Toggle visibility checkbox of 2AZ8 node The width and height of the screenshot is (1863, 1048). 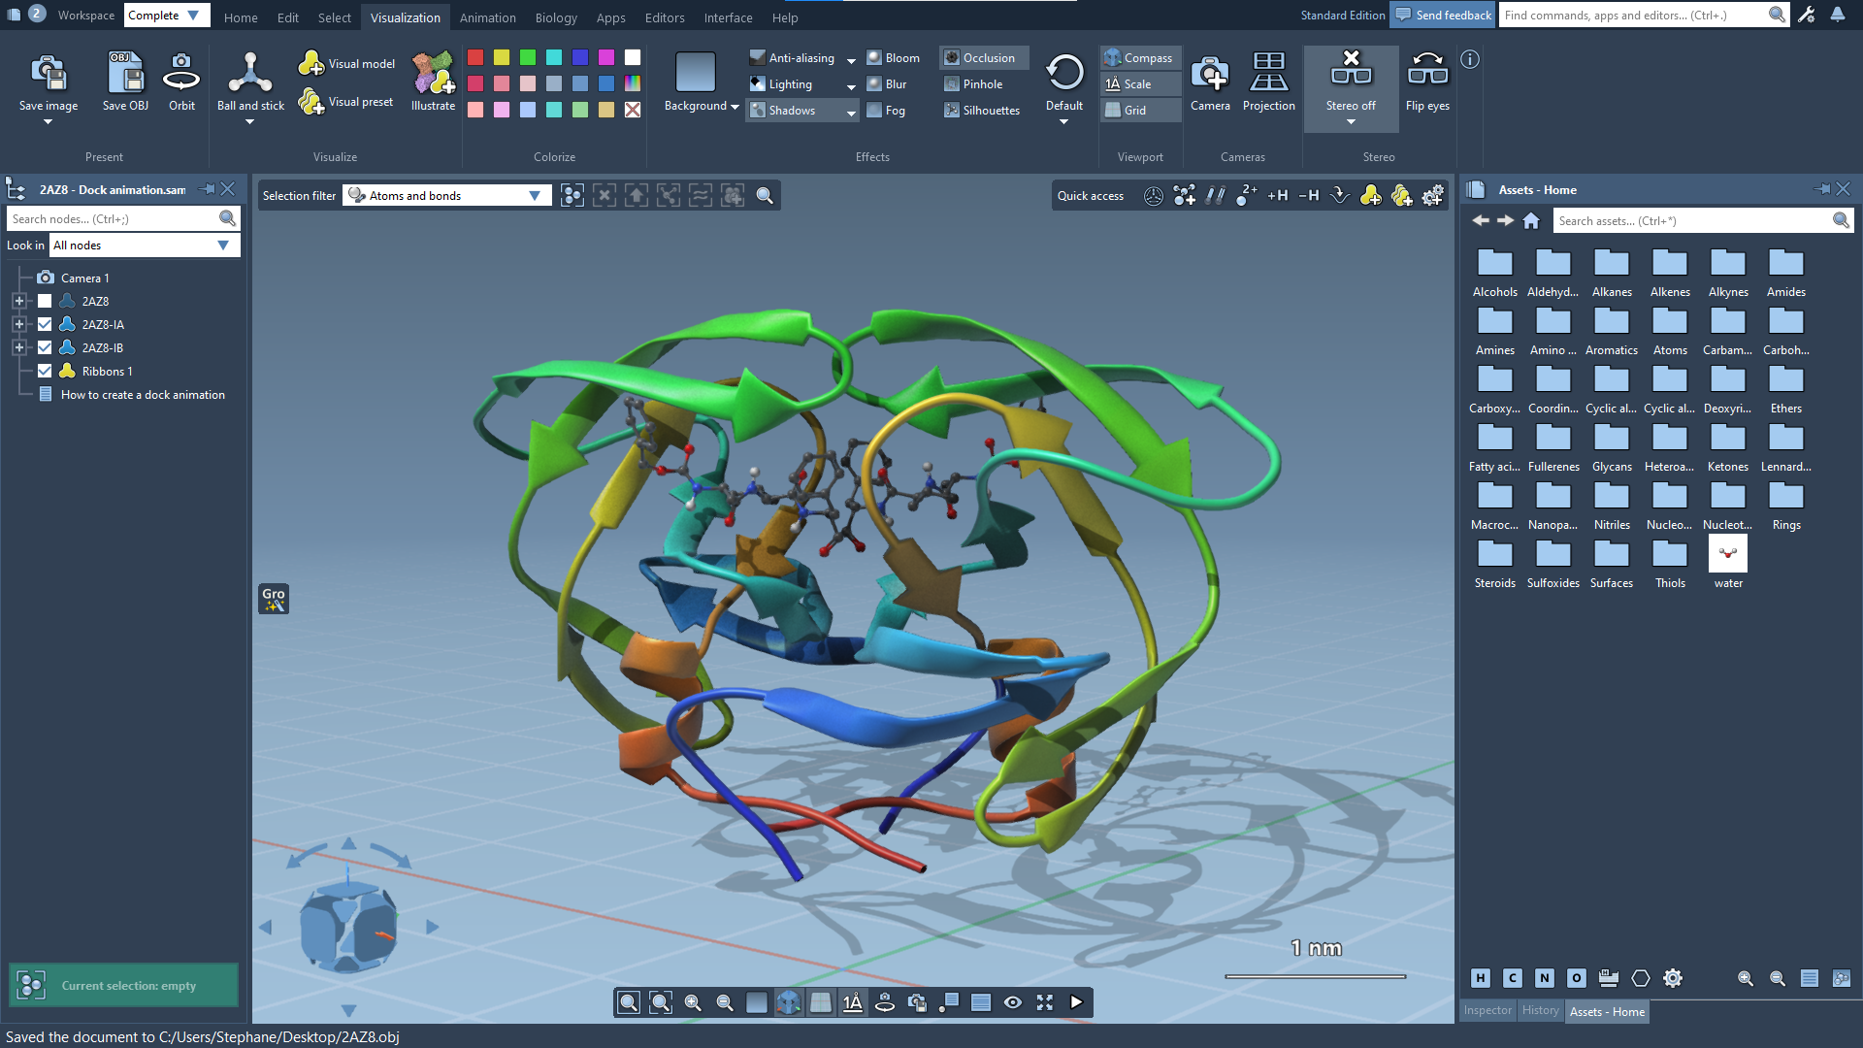(x=45, y=302)
